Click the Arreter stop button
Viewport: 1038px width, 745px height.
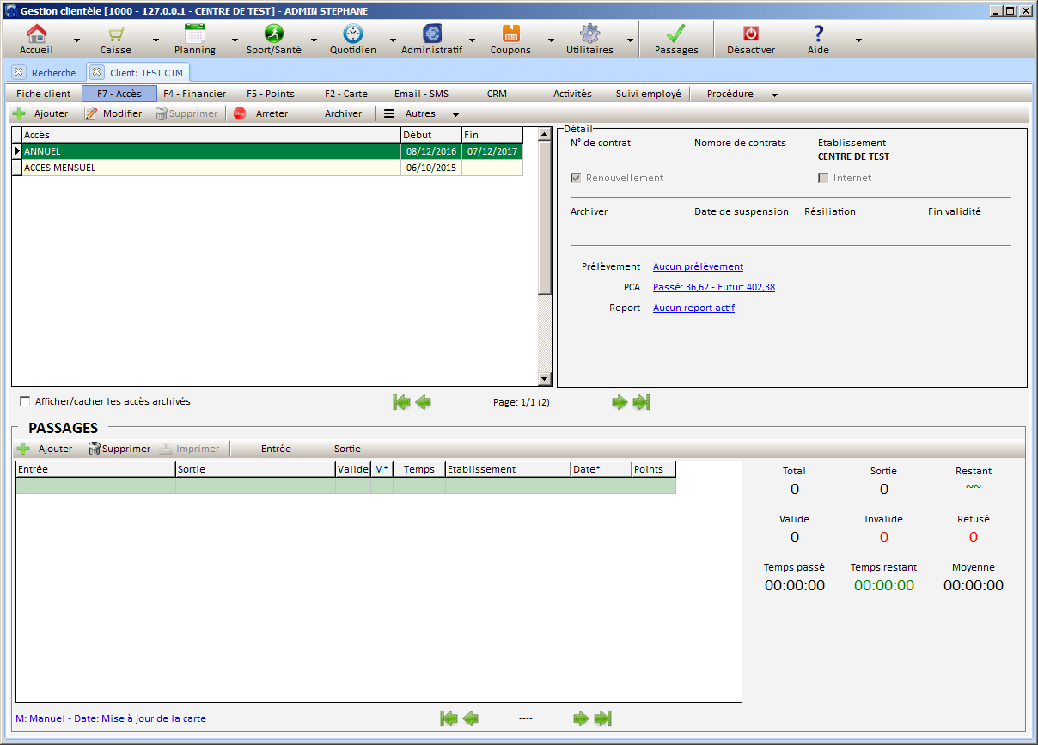click(261, 113)
